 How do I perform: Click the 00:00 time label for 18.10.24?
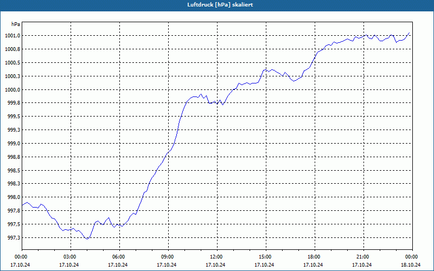[x=412, y=257]
